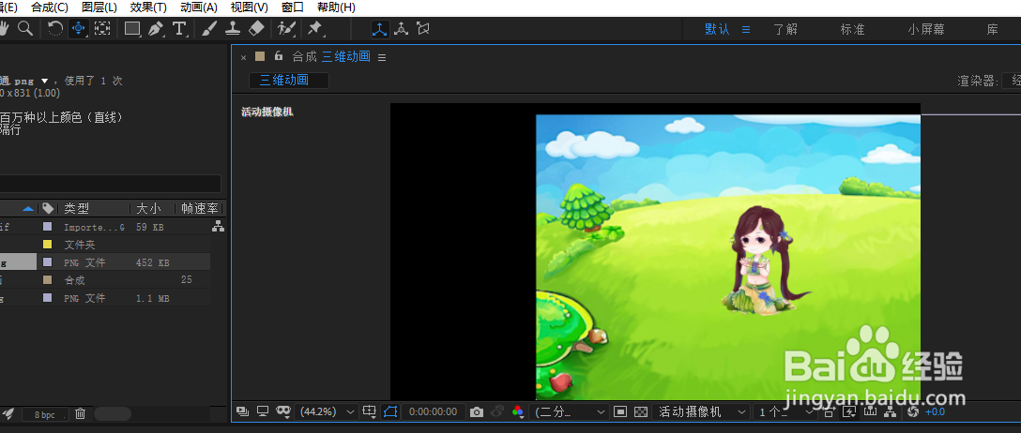Toggle sort direction arrow in name column

pyautogui.click(x=27, y=209)
